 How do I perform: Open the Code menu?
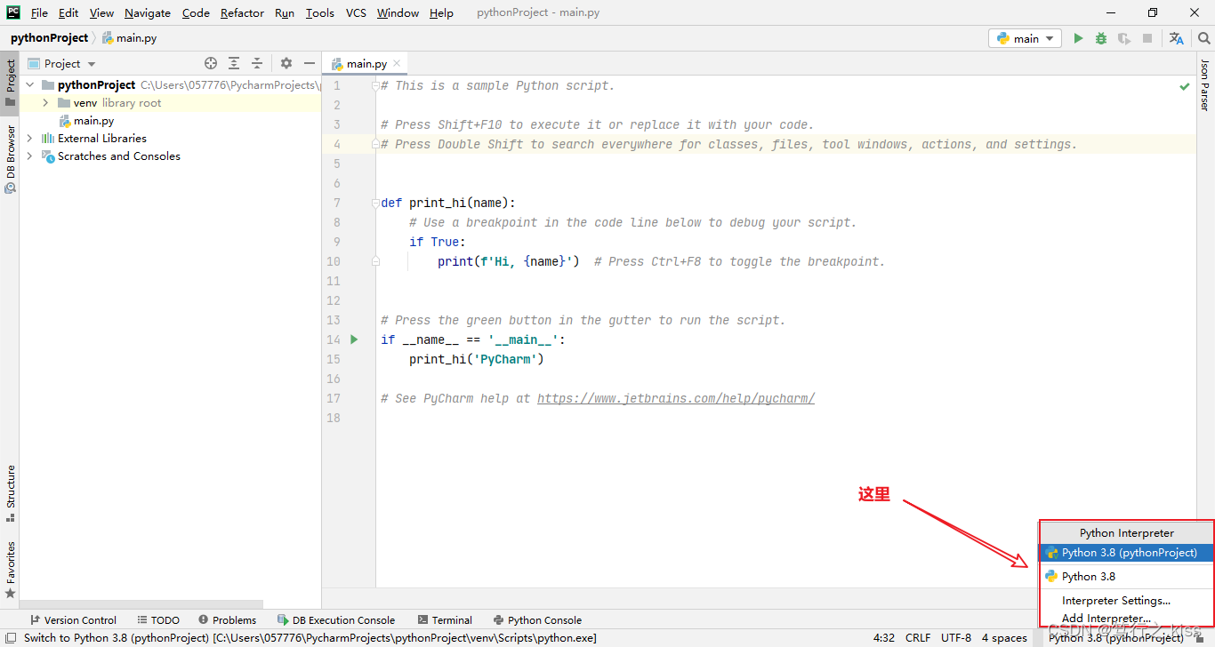196,12
